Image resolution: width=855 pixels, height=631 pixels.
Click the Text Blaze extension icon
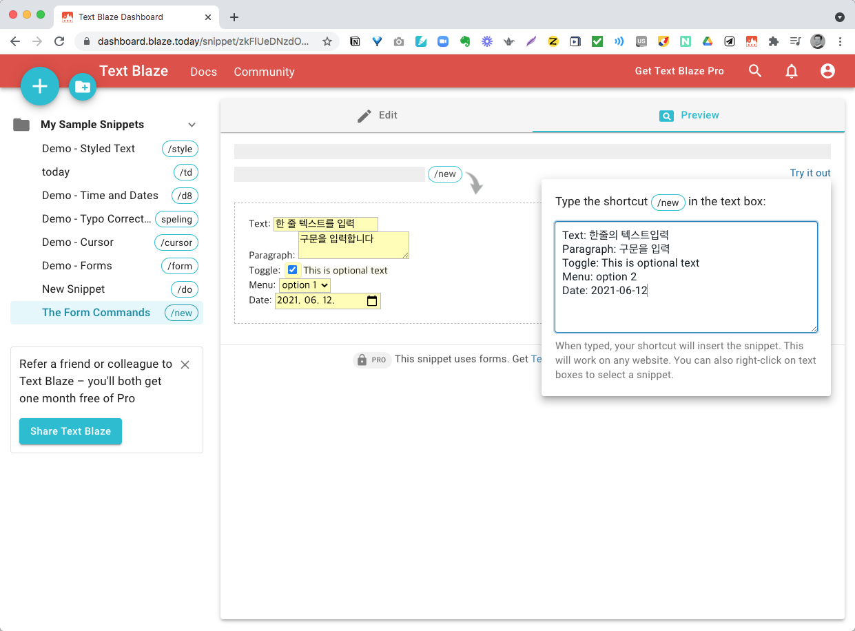point(752,41)
